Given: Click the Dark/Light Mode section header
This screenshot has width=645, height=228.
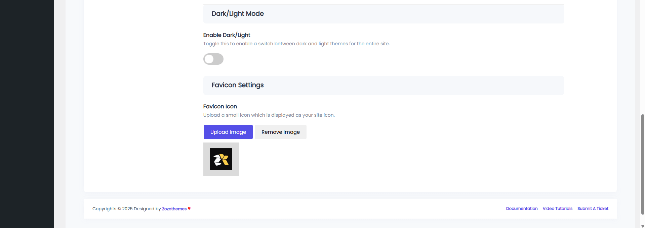Looking at the screenshot, I should coord(237,14).
